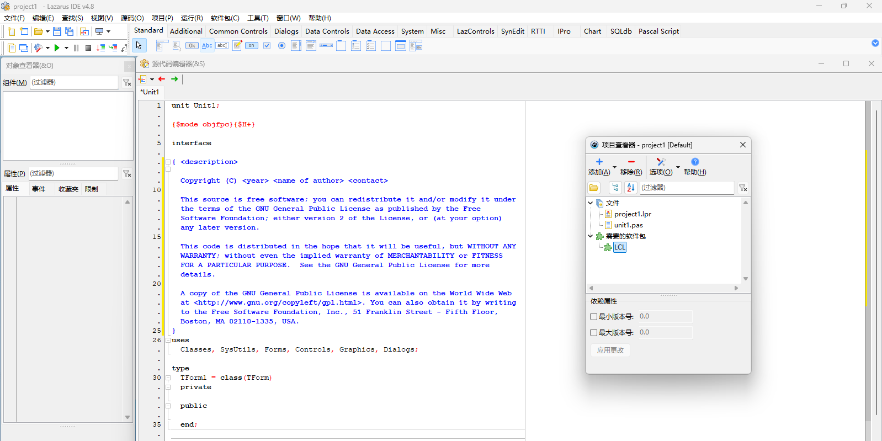This screenshot has height=441, width=882.
Task: Open the dropdown arrow beside the Open icon
Action: tap(47, 31)
